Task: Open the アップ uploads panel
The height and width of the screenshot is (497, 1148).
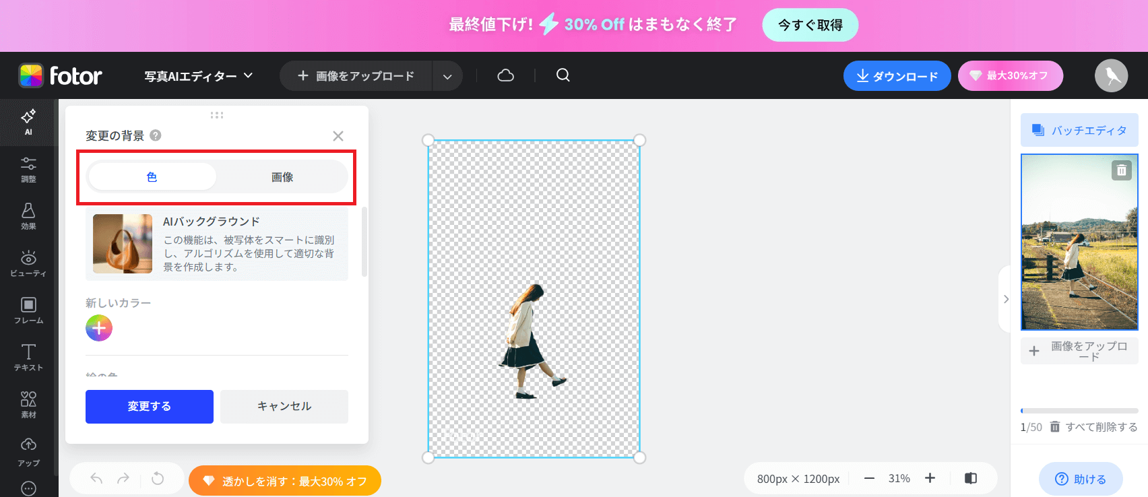Action: point(28,453)
